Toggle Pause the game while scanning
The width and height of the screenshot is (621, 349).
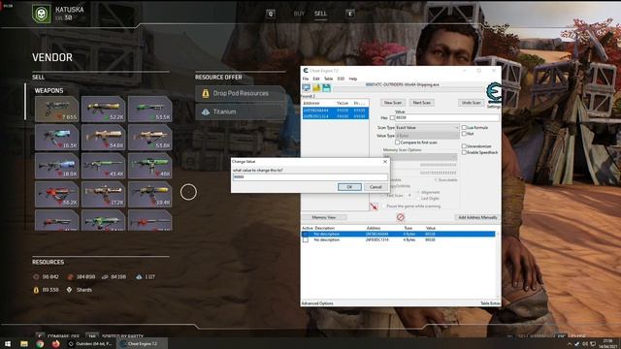pos(383,206)
